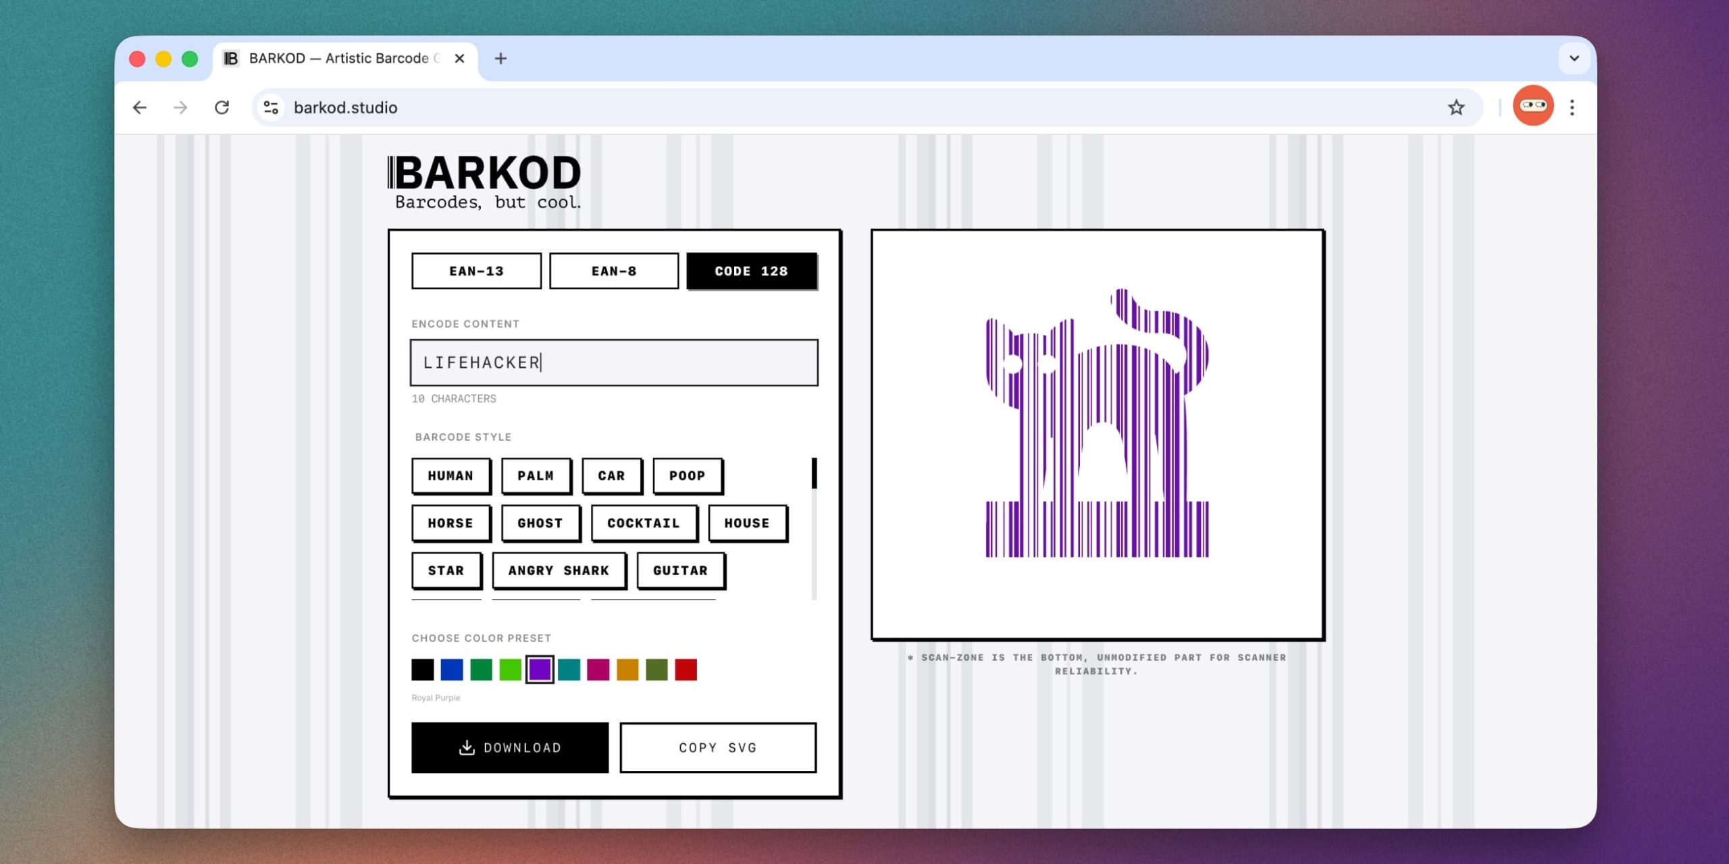Open the browser profile avatar
The image size is (1729, 864).
[1533, 106]
